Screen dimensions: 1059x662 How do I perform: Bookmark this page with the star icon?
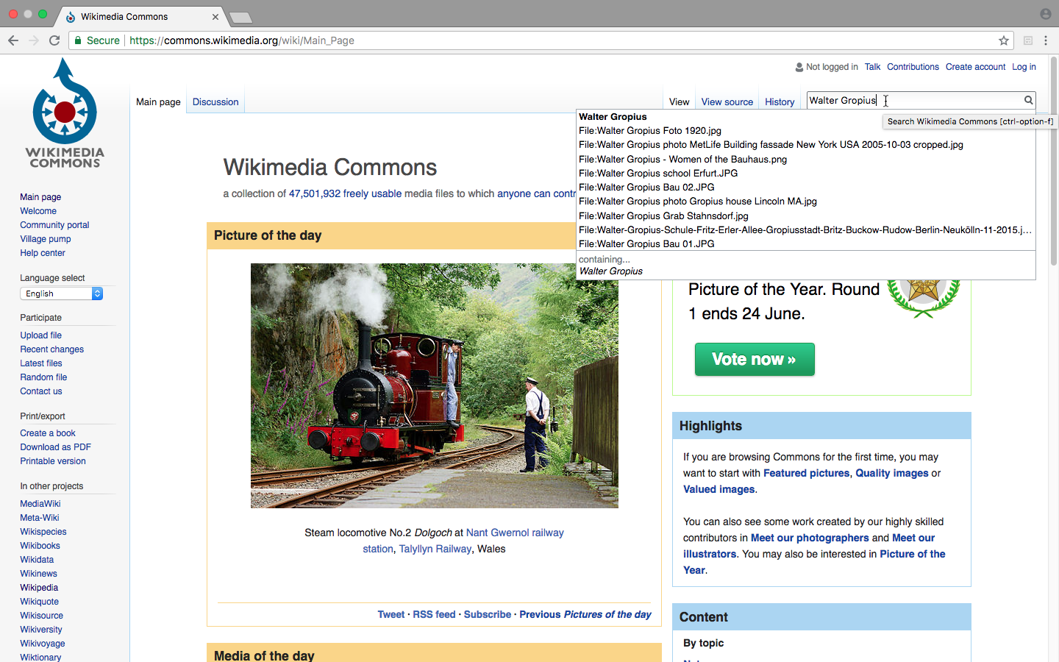[1003, 40]
